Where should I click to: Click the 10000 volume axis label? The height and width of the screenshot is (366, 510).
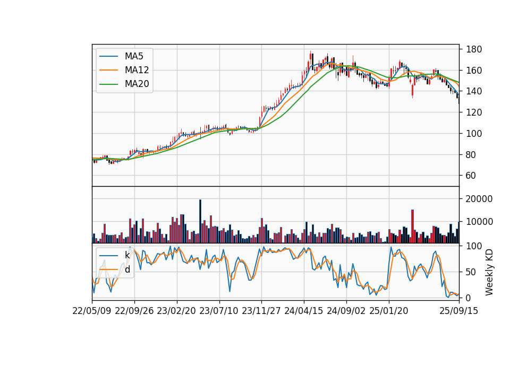click(x=479, y=222)
